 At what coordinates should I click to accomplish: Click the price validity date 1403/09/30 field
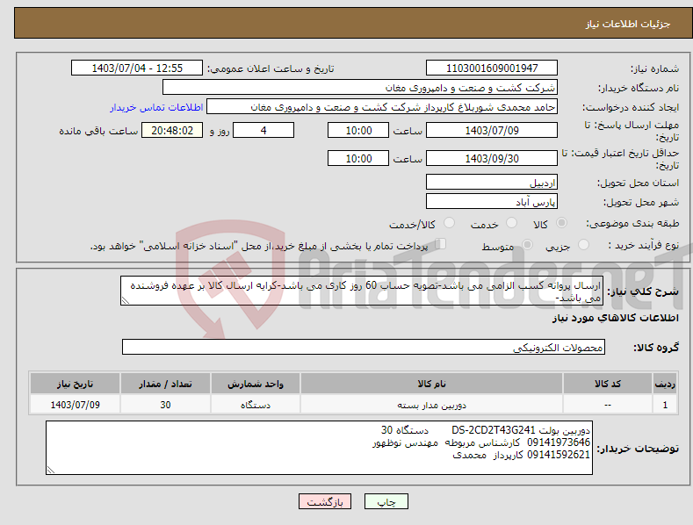click(492, 158)
